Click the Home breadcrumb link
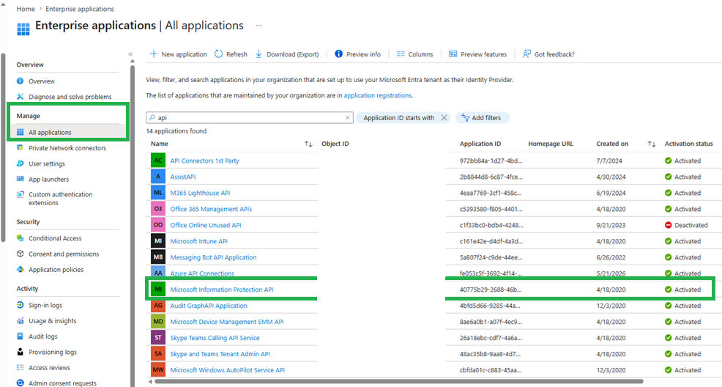Screen dimensions: 722x387 tap(26, 9)
